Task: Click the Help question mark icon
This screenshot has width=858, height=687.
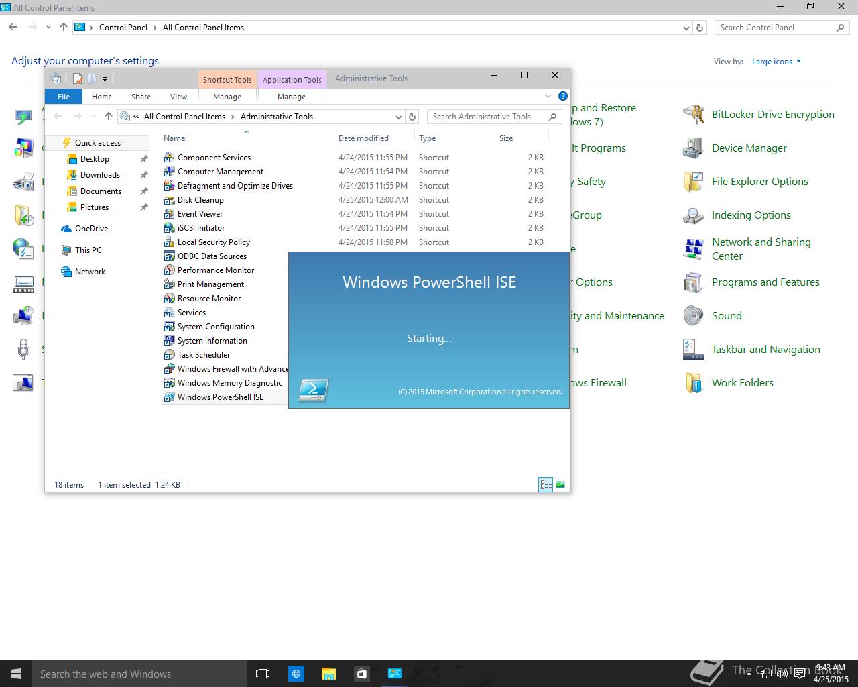Action: point(563,96)
